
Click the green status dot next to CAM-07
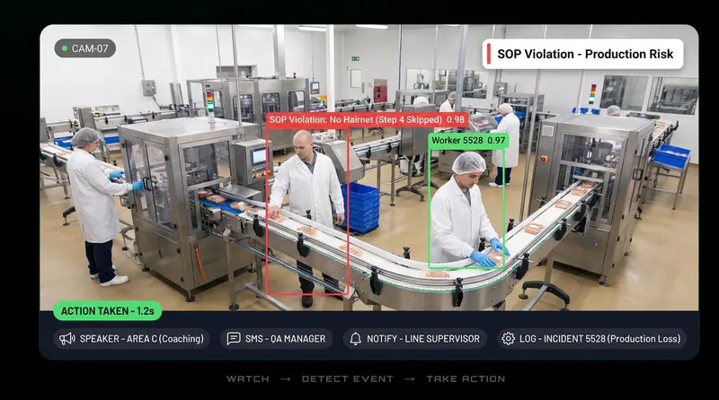(65, 48)
